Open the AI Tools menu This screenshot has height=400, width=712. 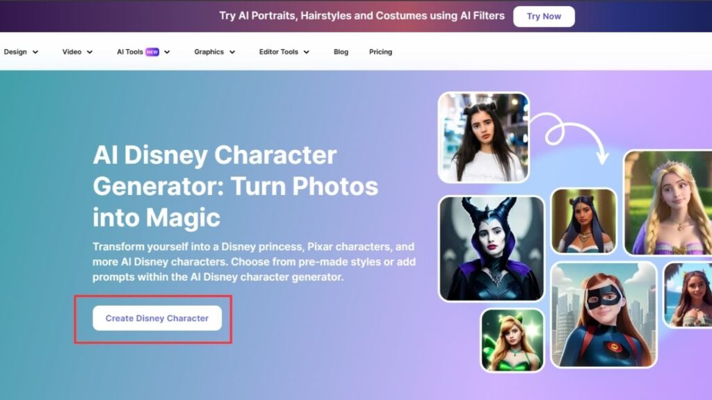(x=130, y=52)
